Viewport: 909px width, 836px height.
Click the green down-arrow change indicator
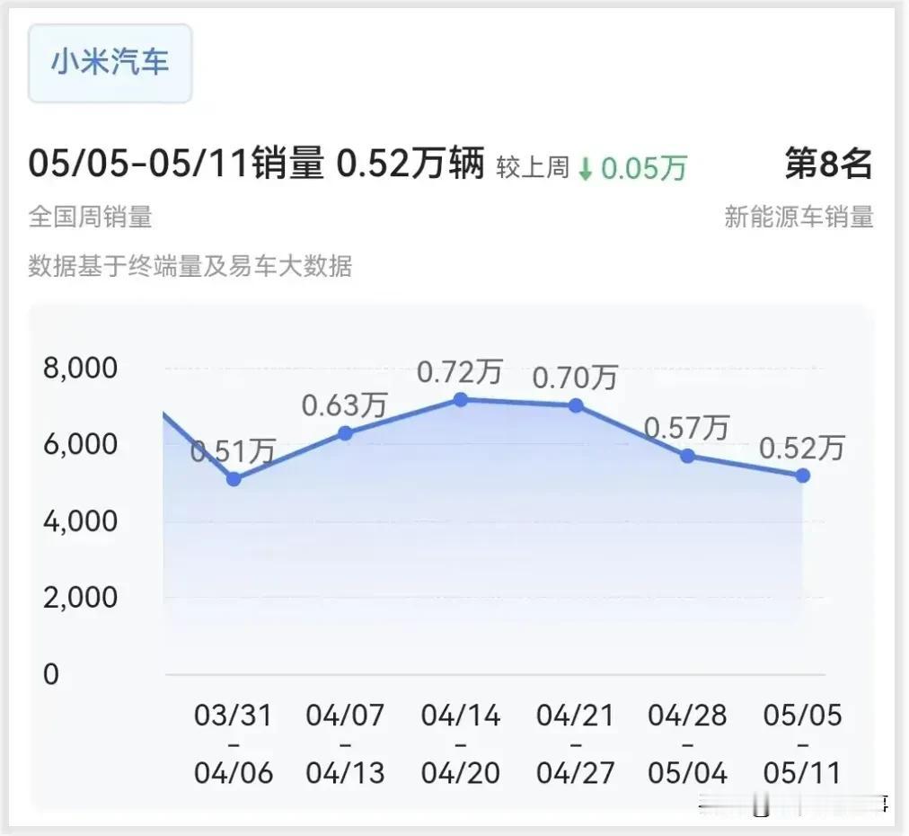tap(586, 169)
